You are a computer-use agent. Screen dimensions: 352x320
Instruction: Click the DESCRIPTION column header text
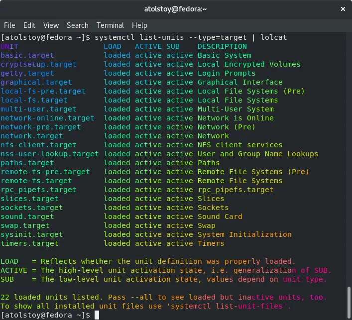(222, 46)
